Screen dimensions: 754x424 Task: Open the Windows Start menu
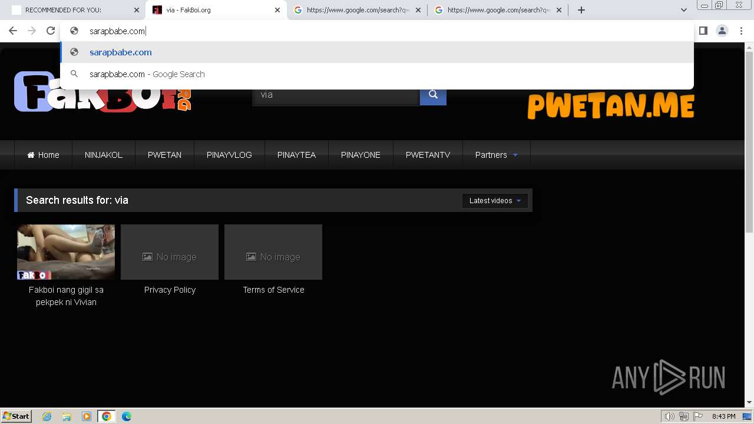[x=16, y=416]
